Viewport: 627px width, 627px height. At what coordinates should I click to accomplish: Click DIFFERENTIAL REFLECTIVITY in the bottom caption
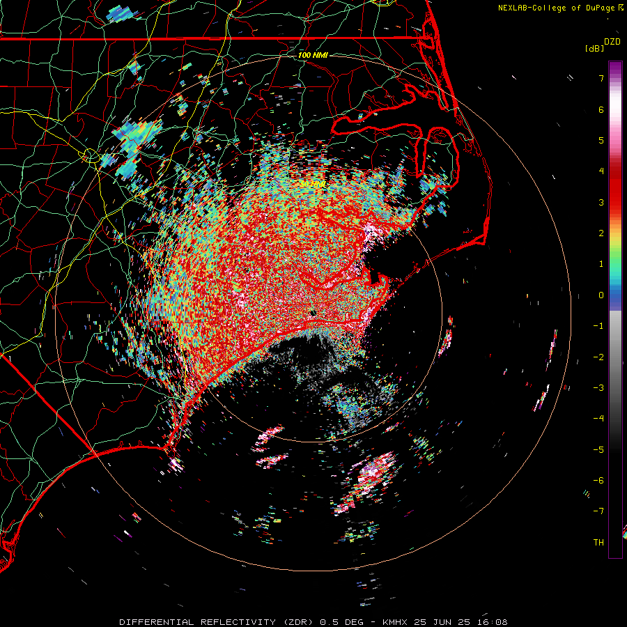pyautogui.click(x=198, y=622)
